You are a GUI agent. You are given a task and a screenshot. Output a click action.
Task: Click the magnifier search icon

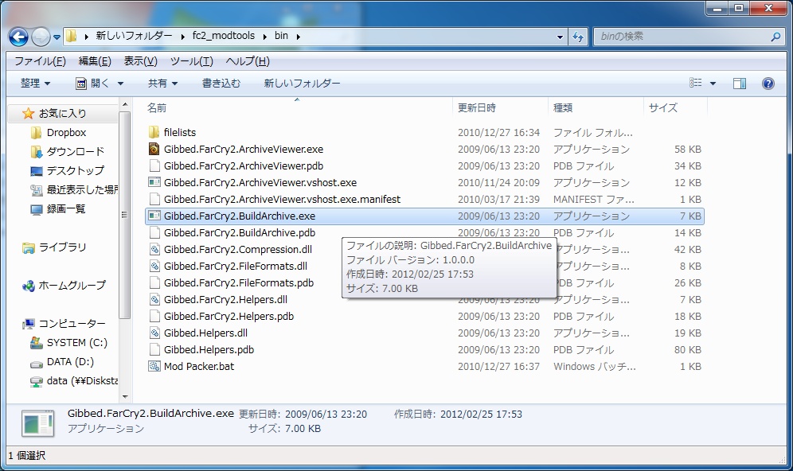[x=775, y=37]
